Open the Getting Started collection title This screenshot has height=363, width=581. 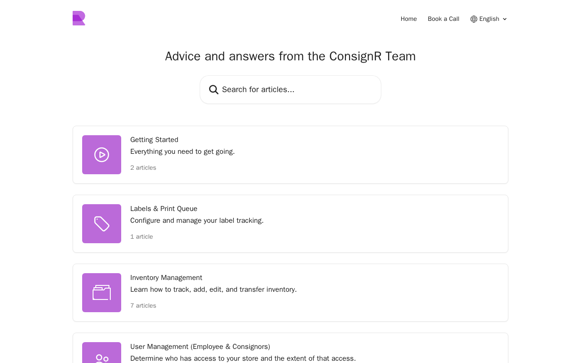click(x=154, y=140)
